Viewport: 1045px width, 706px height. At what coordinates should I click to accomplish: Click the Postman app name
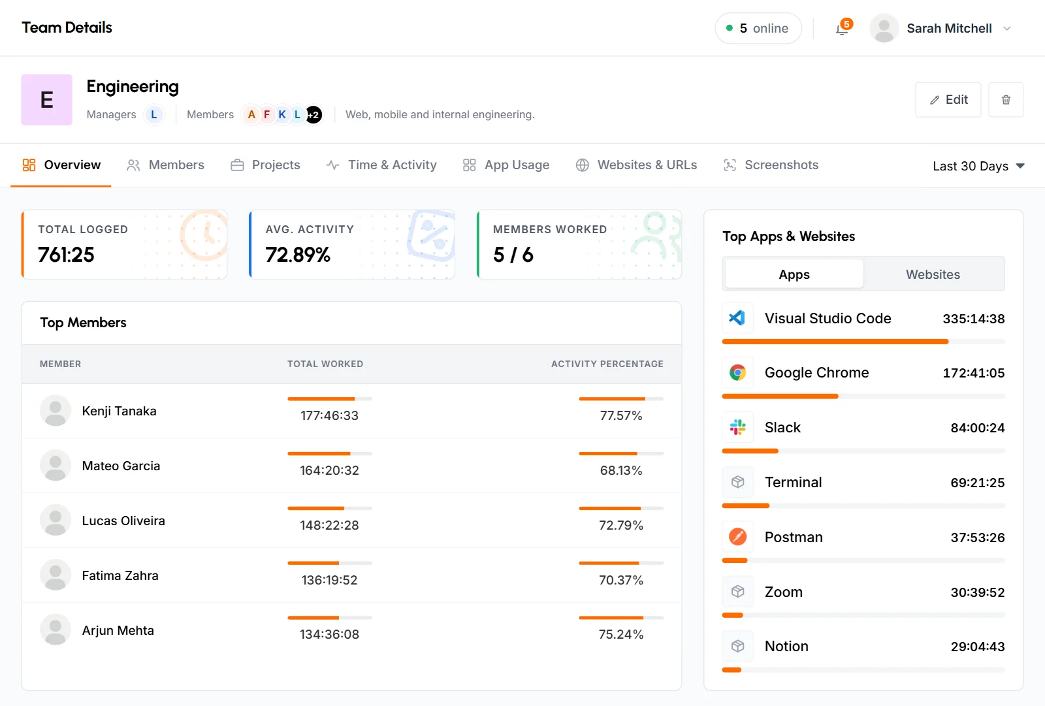pos(794,537)
